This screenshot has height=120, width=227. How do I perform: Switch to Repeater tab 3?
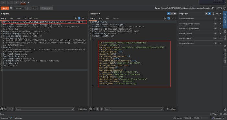point(16,3)
